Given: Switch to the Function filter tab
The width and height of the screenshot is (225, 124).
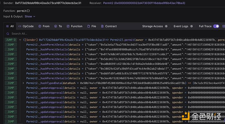Looking at the screenshot, I should coord(74,26).
